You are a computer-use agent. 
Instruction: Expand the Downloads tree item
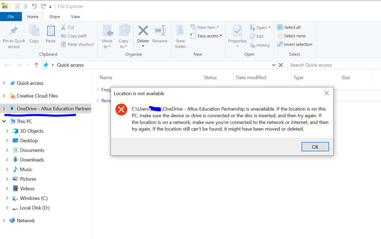coord(7,160)
